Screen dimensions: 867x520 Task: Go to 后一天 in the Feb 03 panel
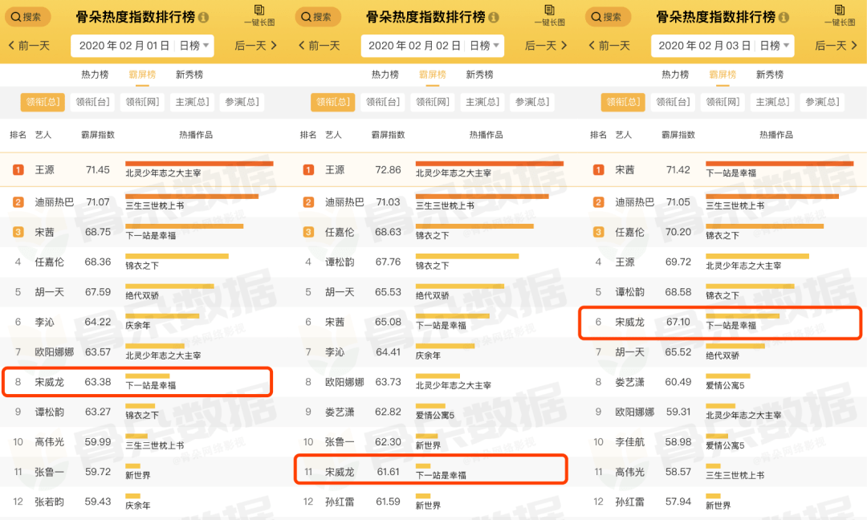click(x=836, y=45)
